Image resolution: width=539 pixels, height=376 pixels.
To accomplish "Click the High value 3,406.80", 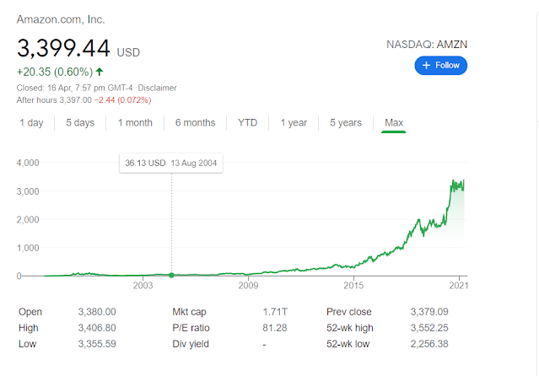I will (97, 328).
